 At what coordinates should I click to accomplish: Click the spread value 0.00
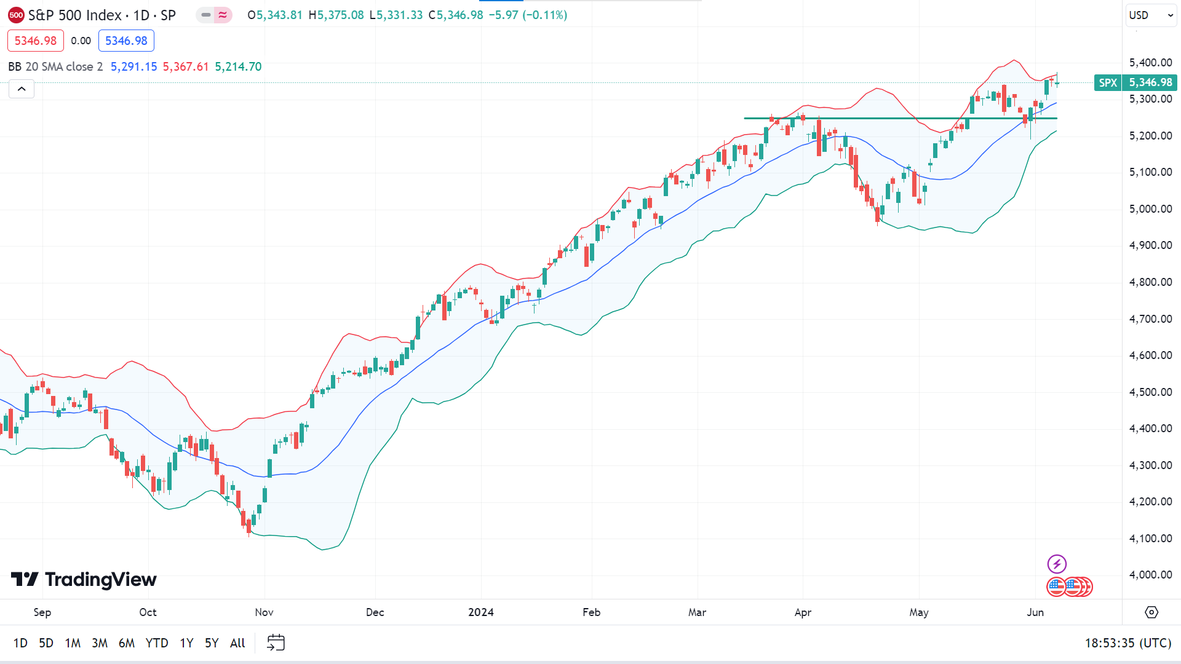81,41
